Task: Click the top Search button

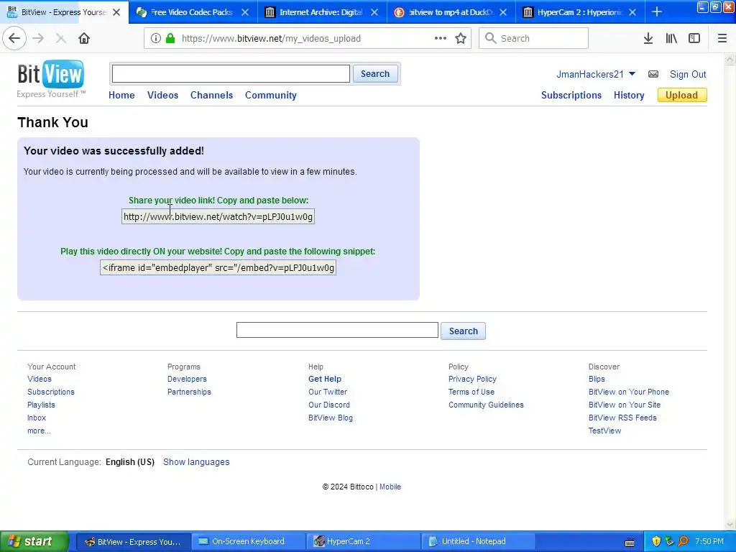Action: coord(375,74)
